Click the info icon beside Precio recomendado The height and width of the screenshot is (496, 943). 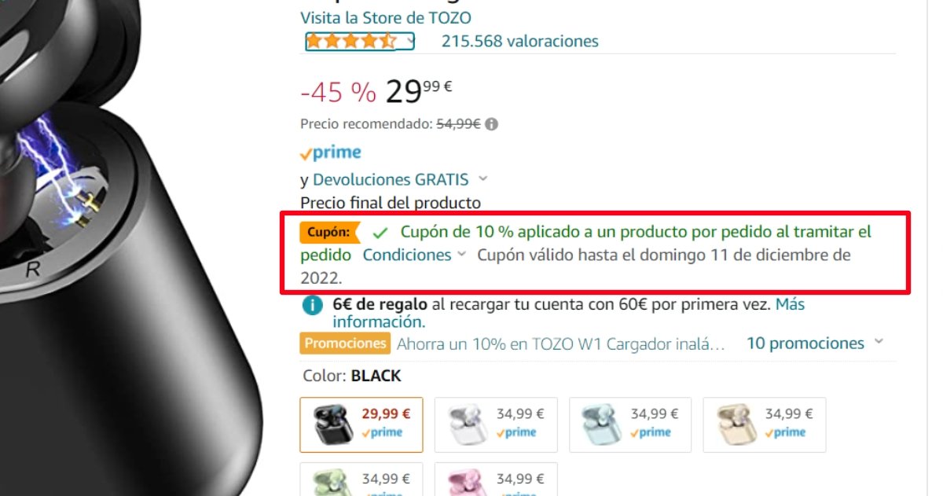pos(492,124)
